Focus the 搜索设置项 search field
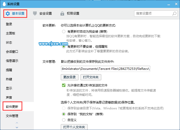 [x=156, y=14]
